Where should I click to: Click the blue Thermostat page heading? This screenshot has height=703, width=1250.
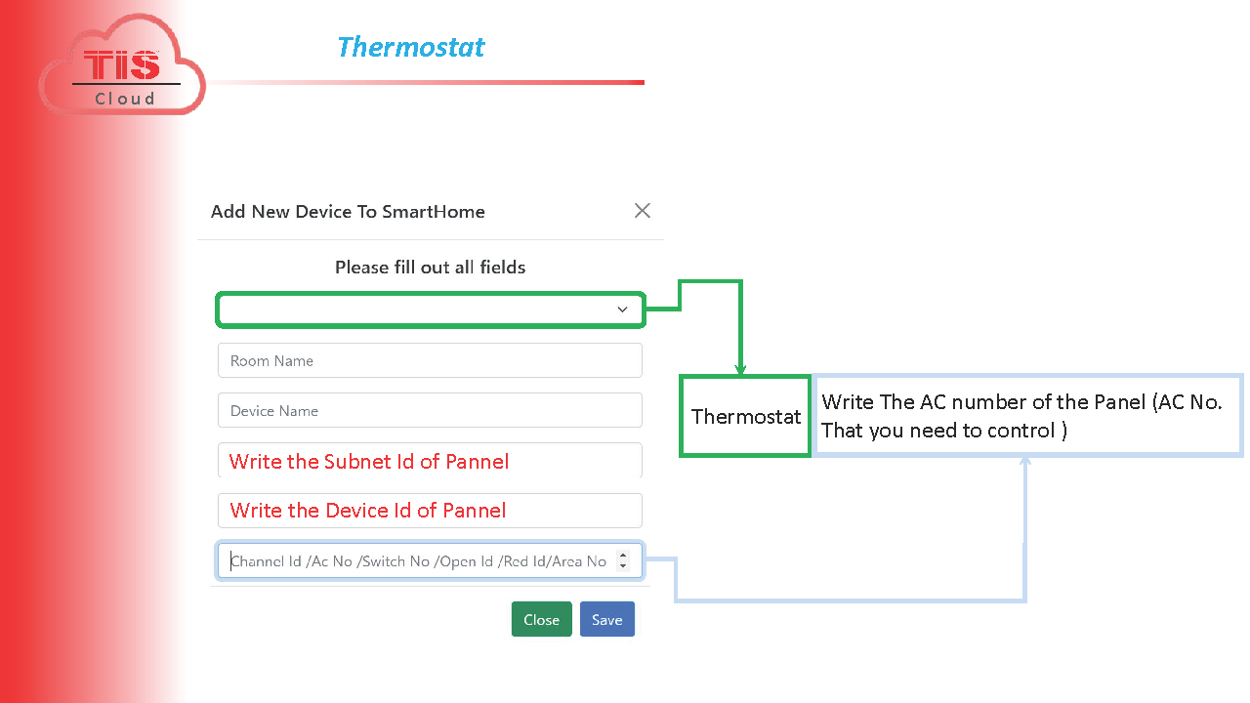410,47
